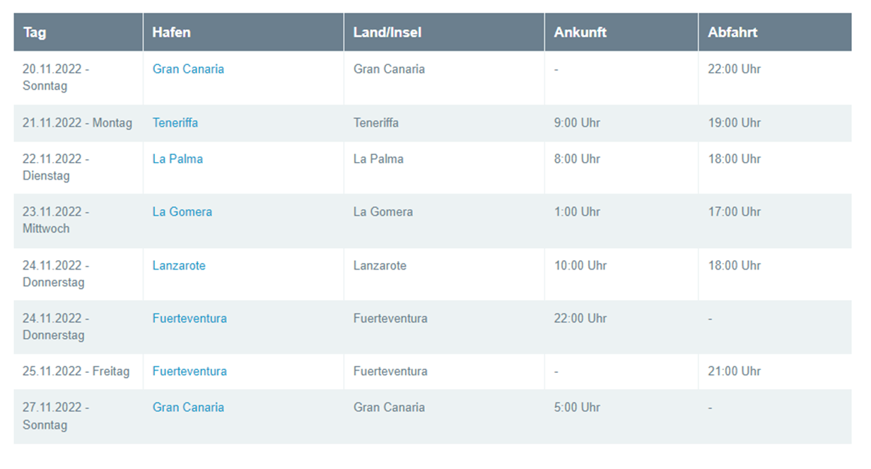Select the 5:00 Uhr arrival cell
This screenshot has width=871, height=469.
pyautogui.click(x=577, y=407)
